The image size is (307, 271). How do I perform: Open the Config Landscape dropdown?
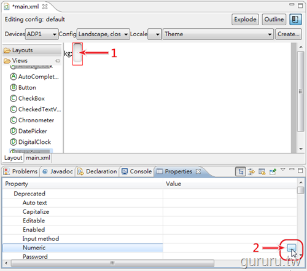pos(103,34)
